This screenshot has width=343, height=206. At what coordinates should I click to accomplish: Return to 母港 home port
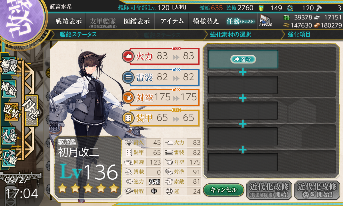31,111
